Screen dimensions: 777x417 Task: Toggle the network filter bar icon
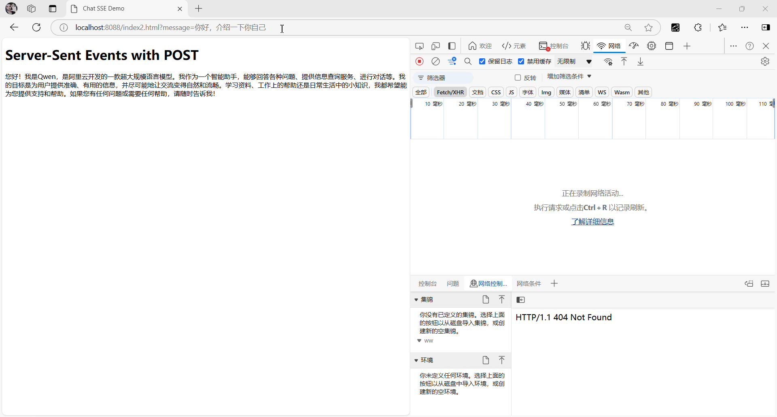click(x=452, y=62)
